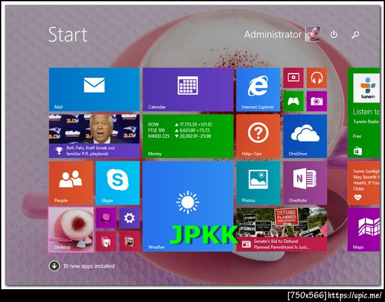
Task: Open the Camera magenta tile
Action: coord(317,101)
